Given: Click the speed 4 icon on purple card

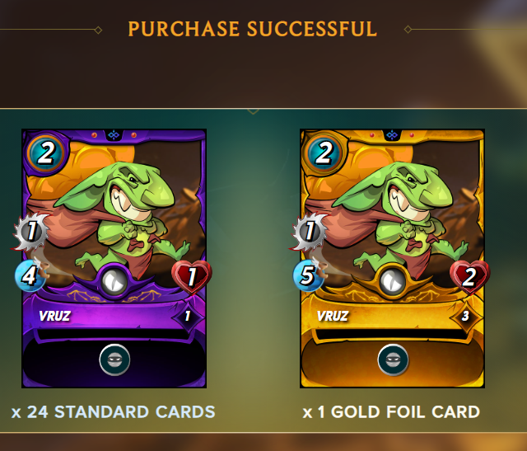Looking at the screenshot, I should pos(30,276).
